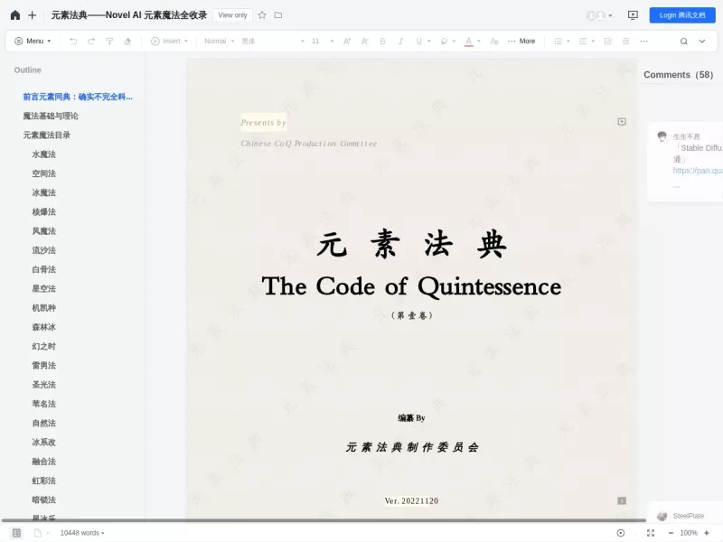Open the collaborators avatar dropdown
Viewport: 723px width, 542px height.
[x=599, y=15]
